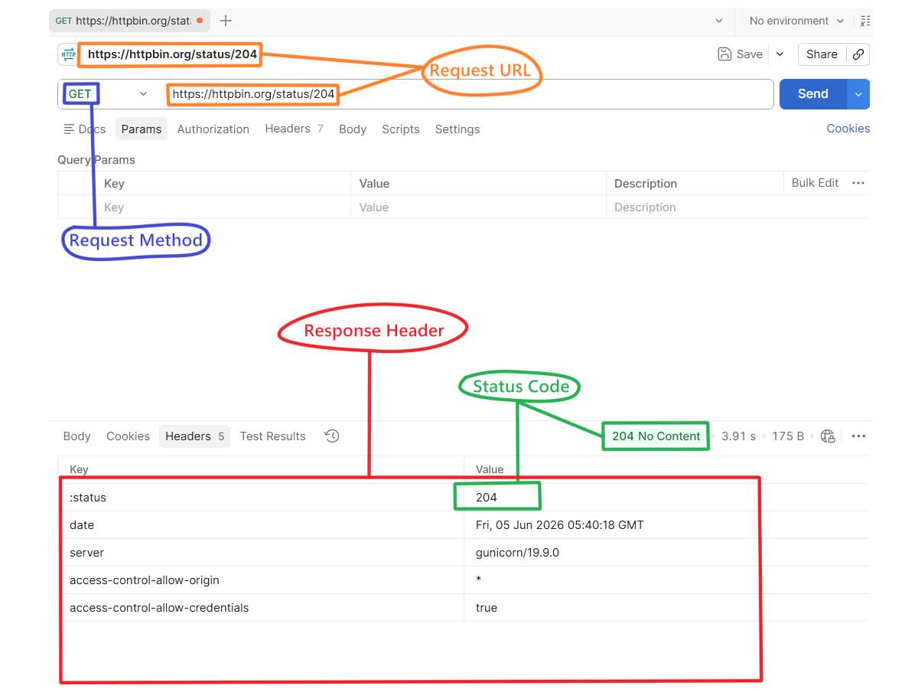Open the Cookies link near Send
Image resolution: width=918 pixels, height=689 pixels.
click(x=848, y=129)
